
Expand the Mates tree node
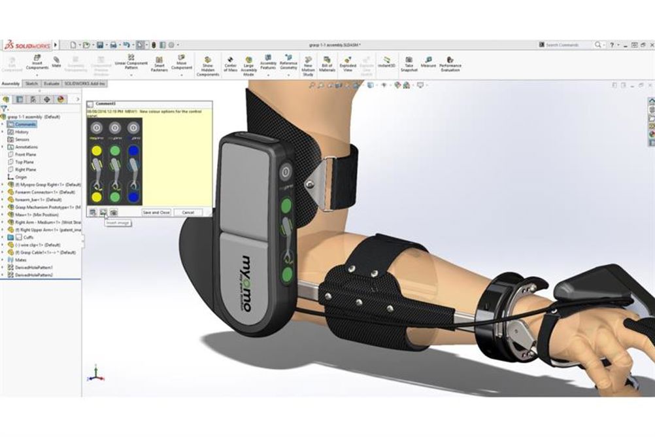click(3, 260)
